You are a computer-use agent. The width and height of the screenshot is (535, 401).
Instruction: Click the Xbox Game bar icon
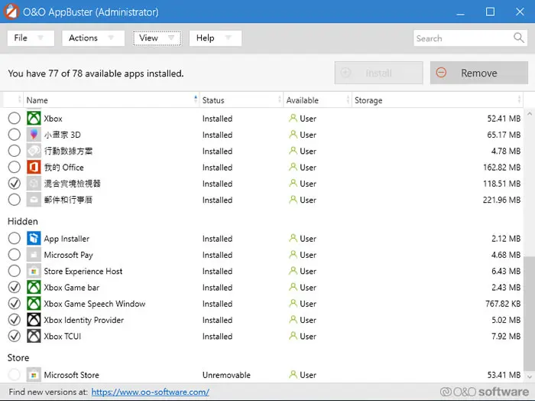coord(34,287)
